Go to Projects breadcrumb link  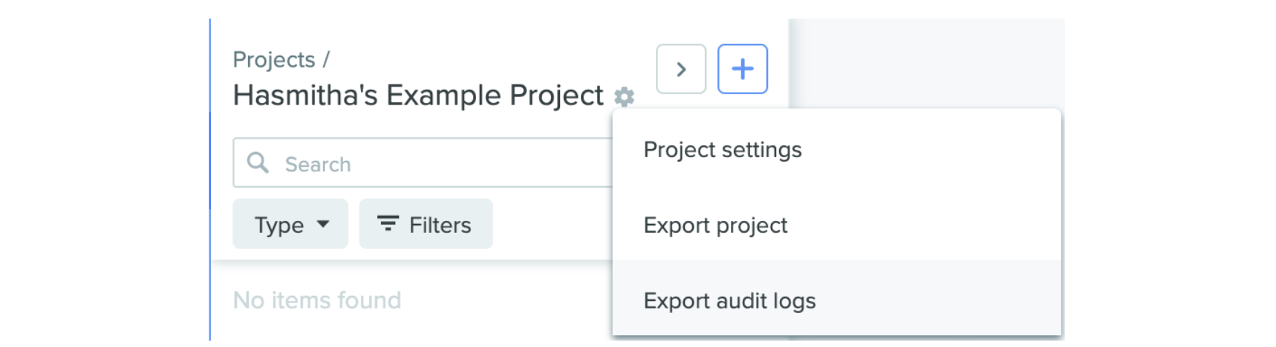(x=273, y=59)
